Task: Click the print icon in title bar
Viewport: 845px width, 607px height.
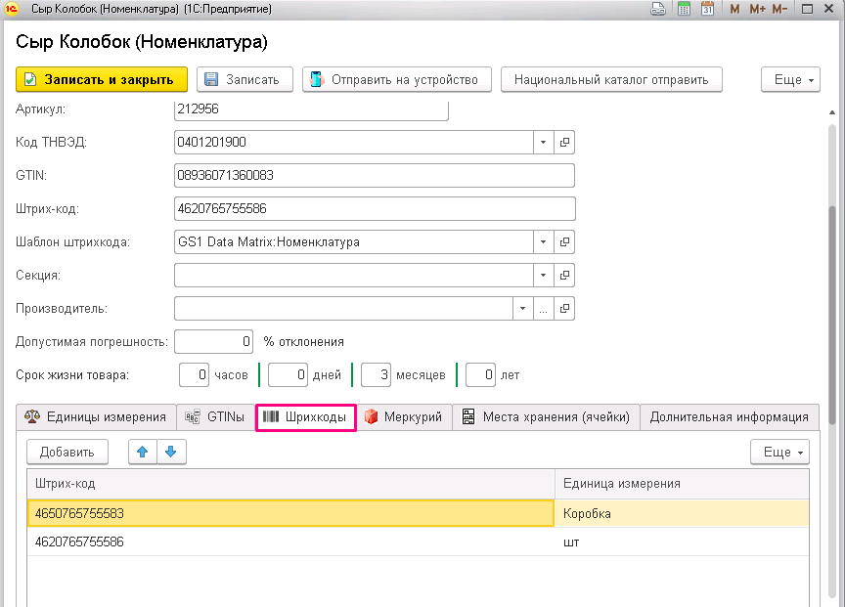Action: (658, 9)
